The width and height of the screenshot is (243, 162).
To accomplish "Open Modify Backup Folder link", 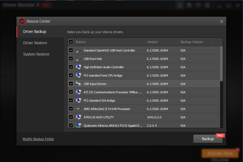I will coord(38,139).
